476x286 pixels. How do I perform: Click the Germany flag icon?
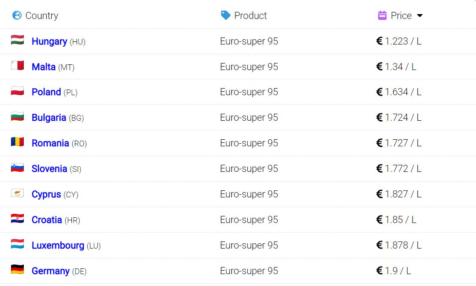coord(17,269)
